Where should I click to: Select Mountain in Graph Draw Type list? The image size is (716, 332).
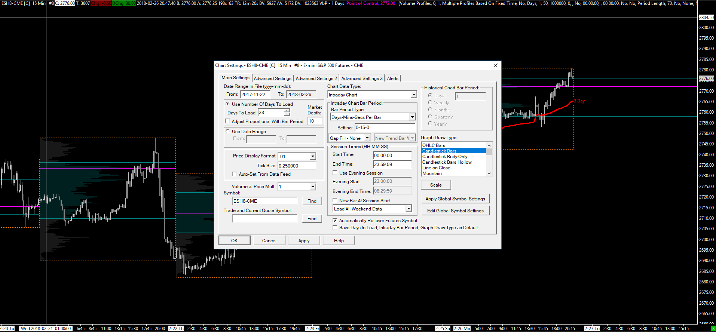(454, 173)
